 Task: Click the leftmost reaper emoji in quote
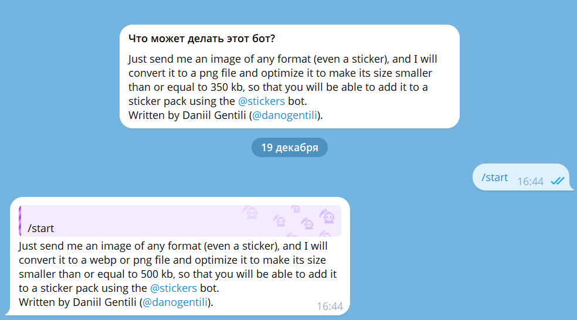[x=250, y=212]
